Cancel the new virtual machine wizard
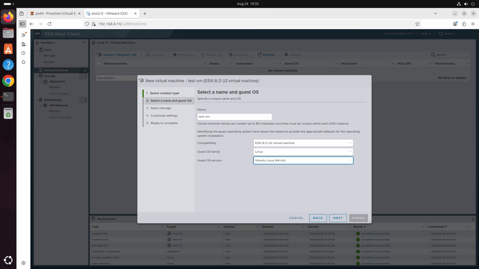479x269 pixels. tap(296, 218)
